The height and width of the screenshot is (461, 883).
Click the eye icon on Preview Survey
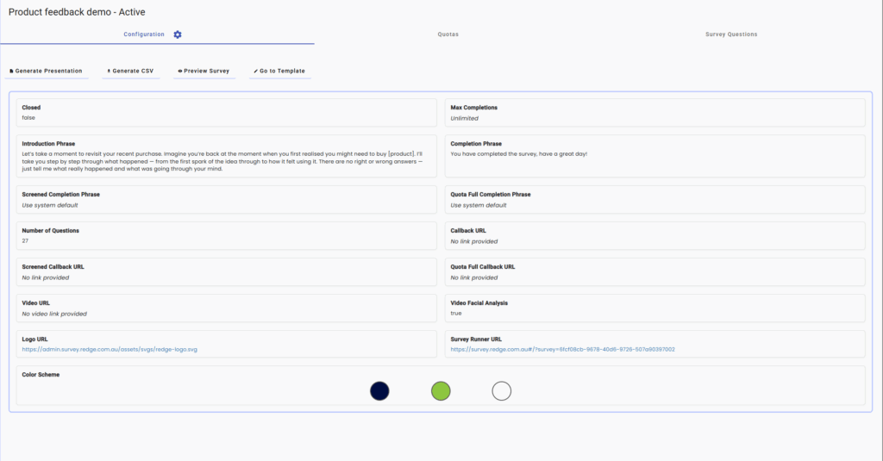179,71
